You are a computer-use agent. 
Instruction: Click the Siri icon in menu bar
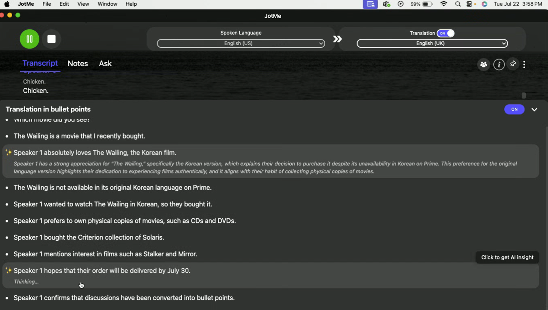(484, 4)
